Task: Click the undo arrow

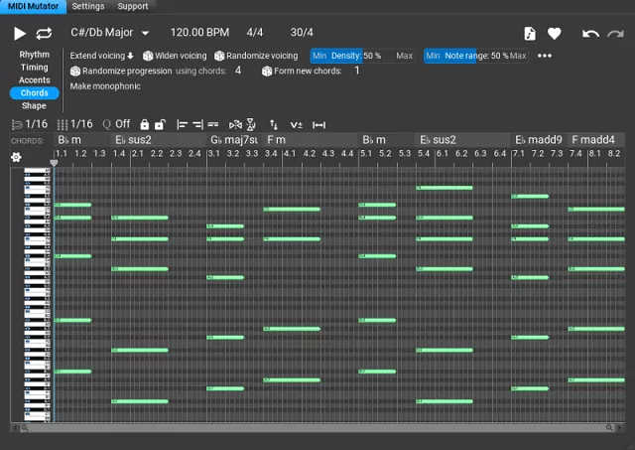Action: pyautogui.click(x=590, y=34)
